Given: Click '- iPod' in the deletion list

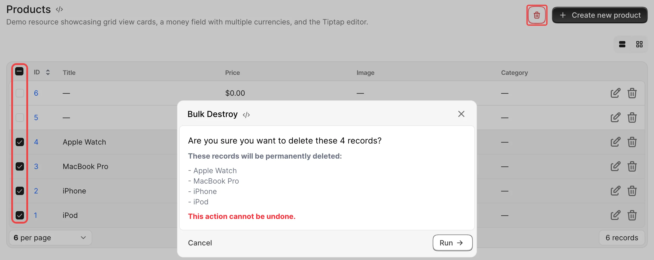Looking at the screenshot, I should [198, 202].
